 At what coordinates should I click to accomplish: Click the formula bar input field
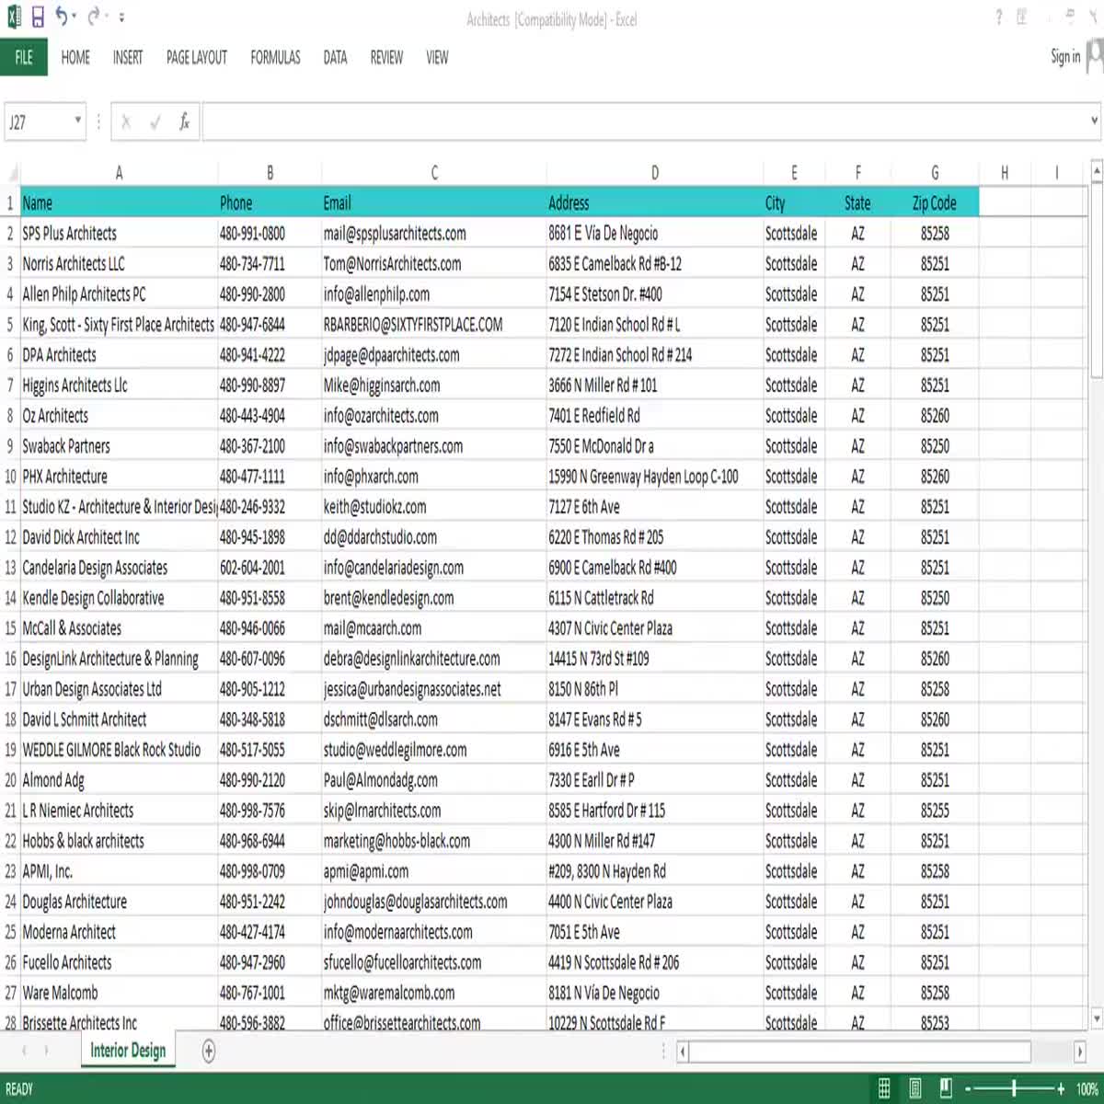[x=644, y=121]
